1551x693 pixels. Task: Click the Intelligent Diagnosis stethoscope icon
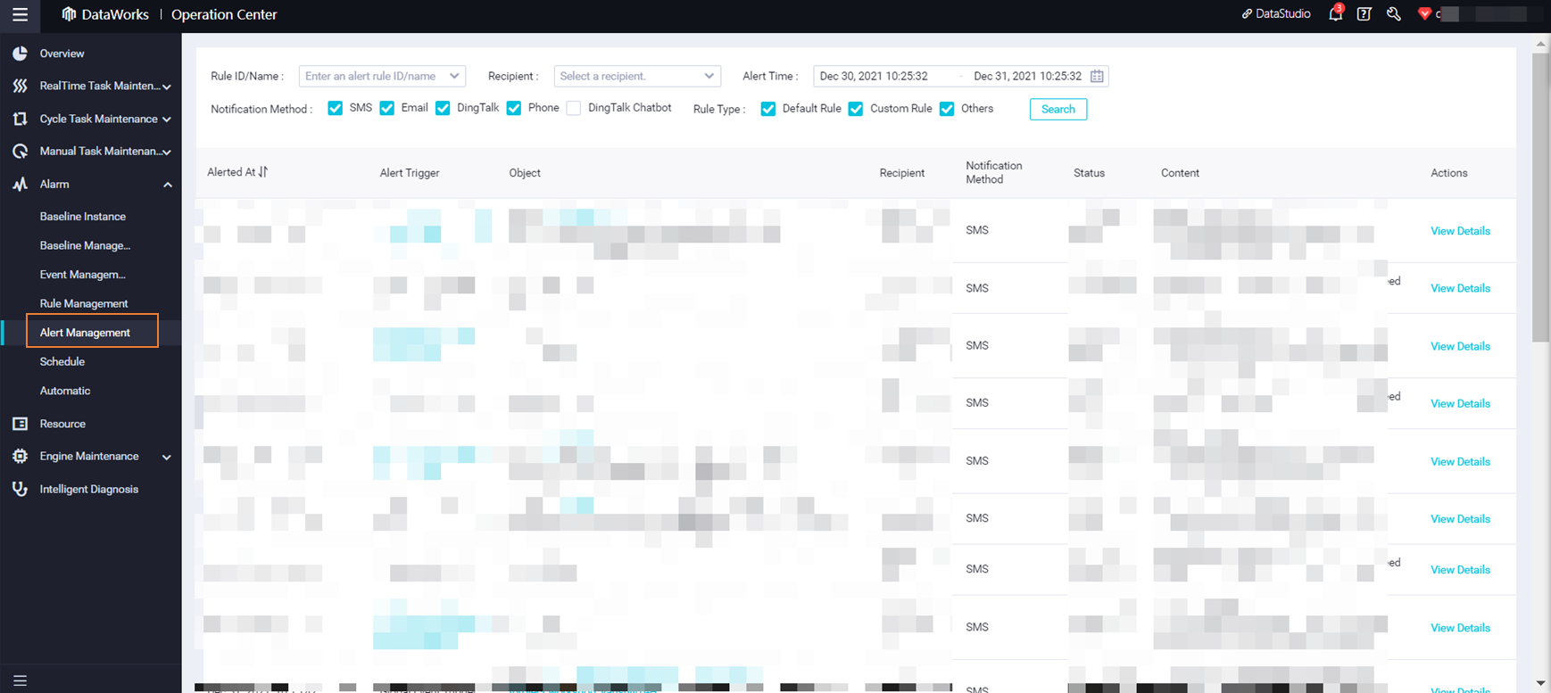tap(20, 489)
